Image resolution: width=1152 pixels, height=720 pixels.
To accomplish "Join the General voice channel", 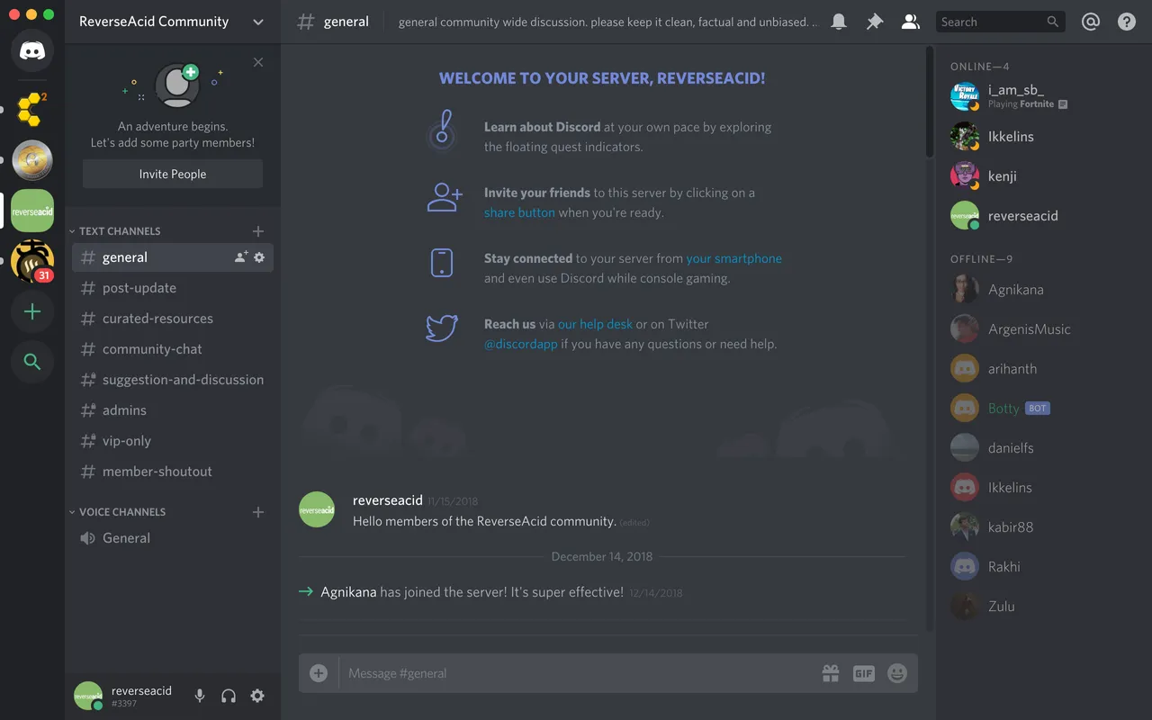I will click(173, 538).
